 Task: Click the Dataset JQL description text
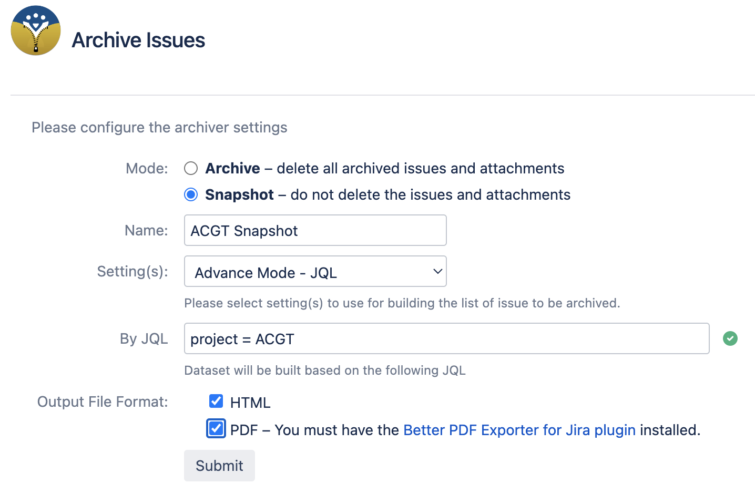tap(324, 370)
